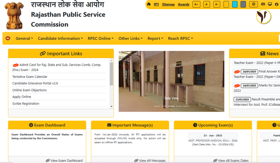
Task: Select the second slide indicator in the carousel
Action: (x=164, y=106)
